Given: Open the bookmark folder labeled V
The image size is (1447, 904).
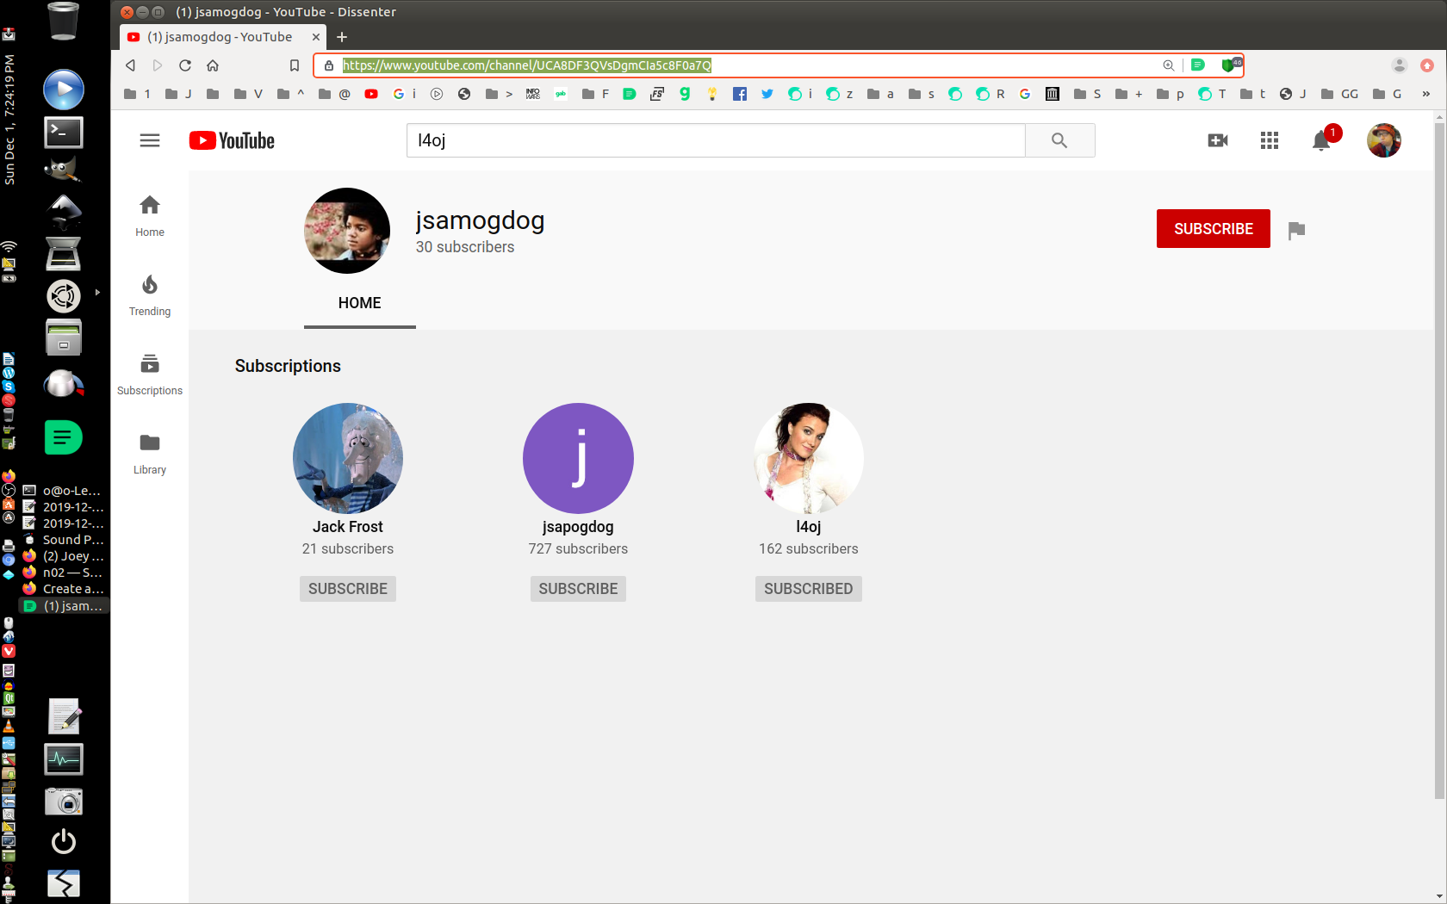Looking at the screenshot, I should [249, 94].
